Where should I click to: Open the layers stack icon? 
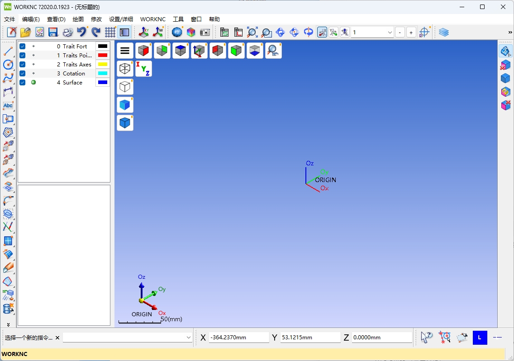click(x=444, y=32)
